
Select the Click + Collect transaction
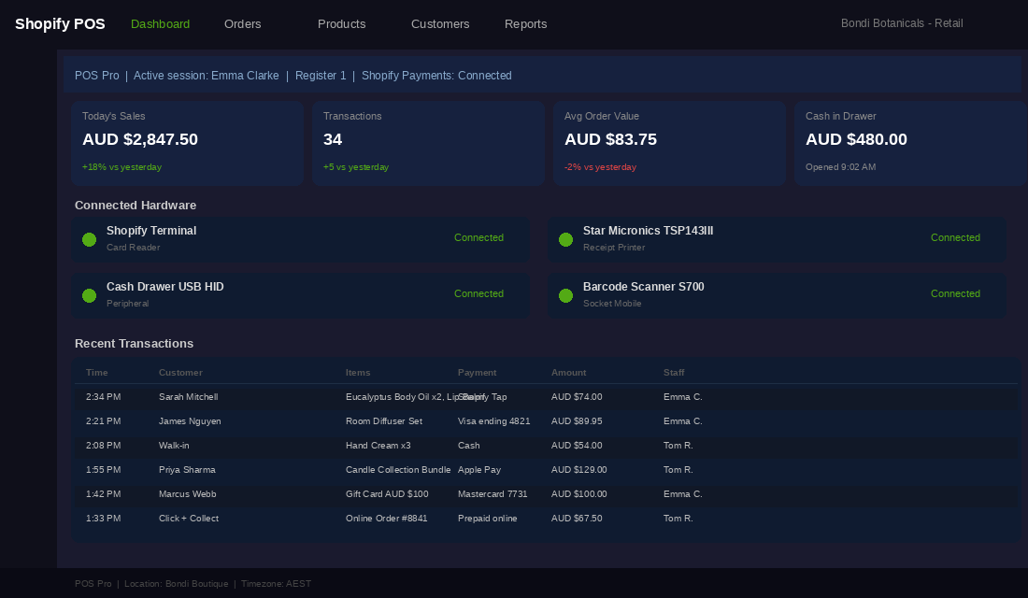(x=546, y=518)
